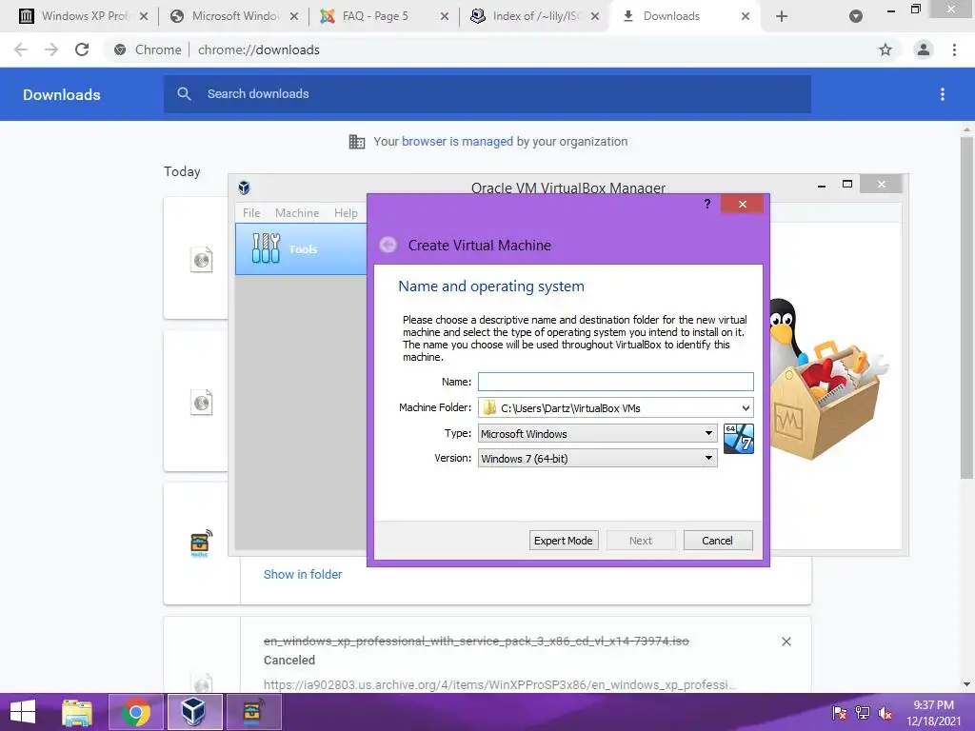Open the Version dropdown showing Windows 7 (64-bit)
Viewport: 975px width, 731px height.
pos(598,458)
